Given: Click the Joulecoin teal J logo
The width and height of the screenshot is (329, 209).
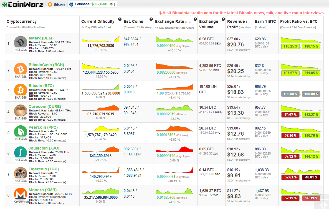Looking at the screenshot, I should point(21,152).
